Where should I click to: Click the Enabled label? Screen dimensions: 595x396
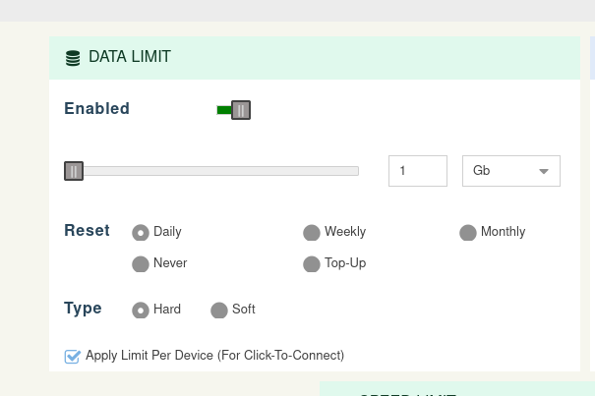[x=96, y=109]
